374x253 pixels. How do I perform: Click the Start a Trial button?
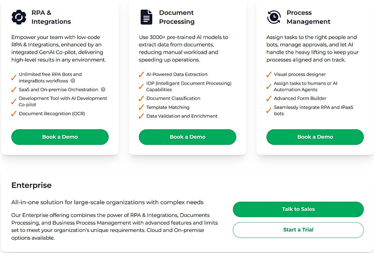(x=298, y=230)
